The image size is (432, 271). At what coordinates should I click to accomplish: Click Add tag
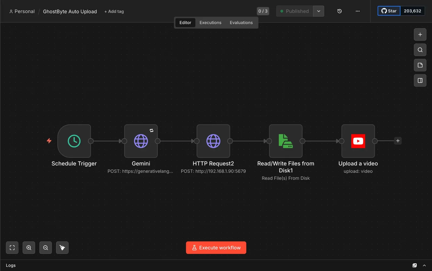coord(114,11)
